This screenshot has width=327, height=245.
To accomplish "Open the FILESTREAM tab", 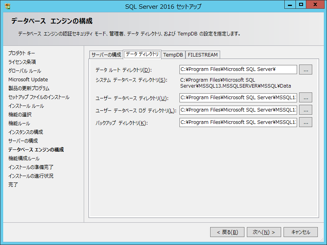I will click(203, 55).
